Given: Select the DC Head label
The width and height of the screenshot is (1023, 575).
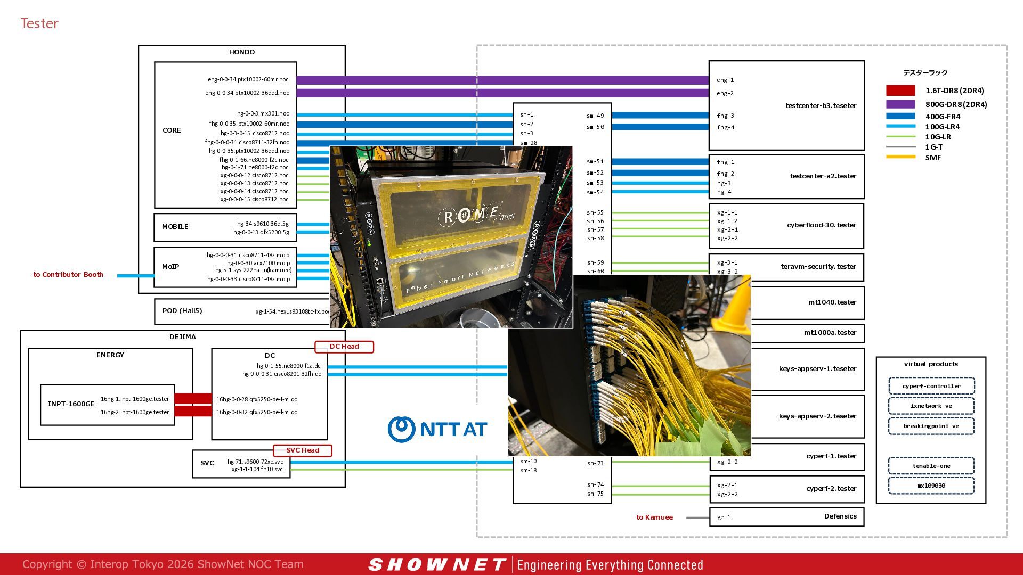Looking at the screenshot, I should tap(344, 347).
